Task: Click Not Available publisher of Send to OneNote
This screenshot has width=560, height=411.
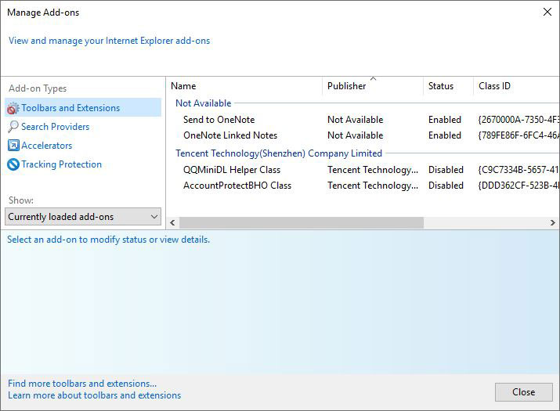Action: tap(356, 120)
